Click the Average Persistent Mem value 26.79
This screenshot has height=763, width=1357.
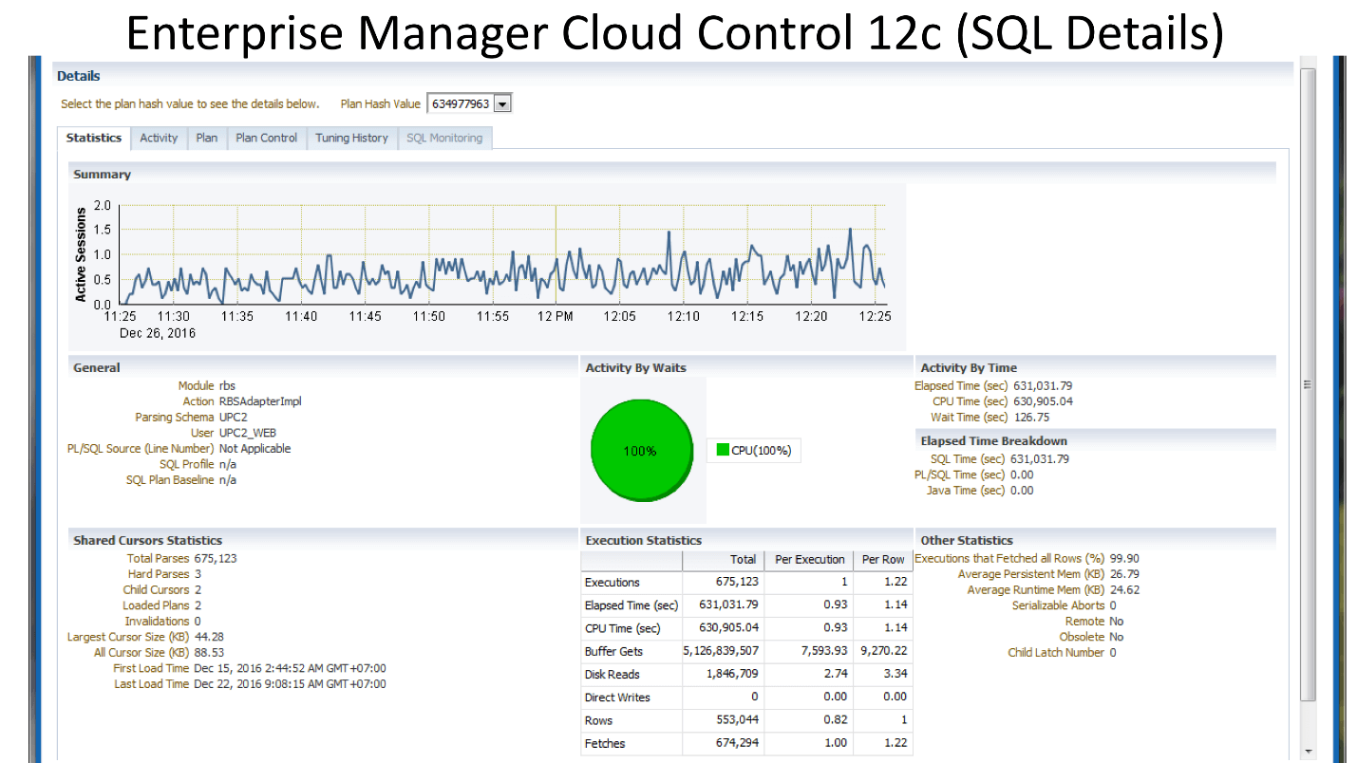pyautogui.click(x=1124, y=574)
